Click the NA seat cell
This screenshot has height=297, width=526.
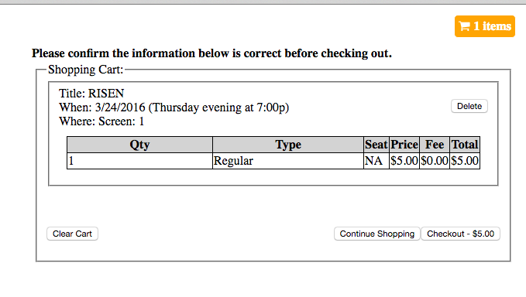pos(376,161)
